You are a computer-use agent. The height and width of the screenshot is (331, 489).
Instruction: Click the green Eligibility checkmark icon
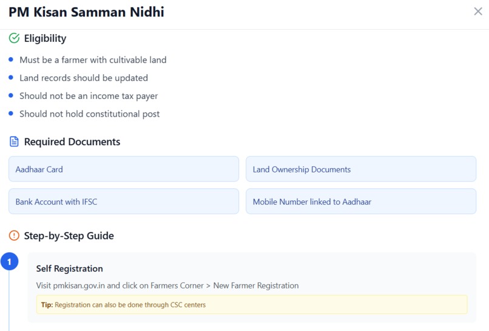pos(14,38)
